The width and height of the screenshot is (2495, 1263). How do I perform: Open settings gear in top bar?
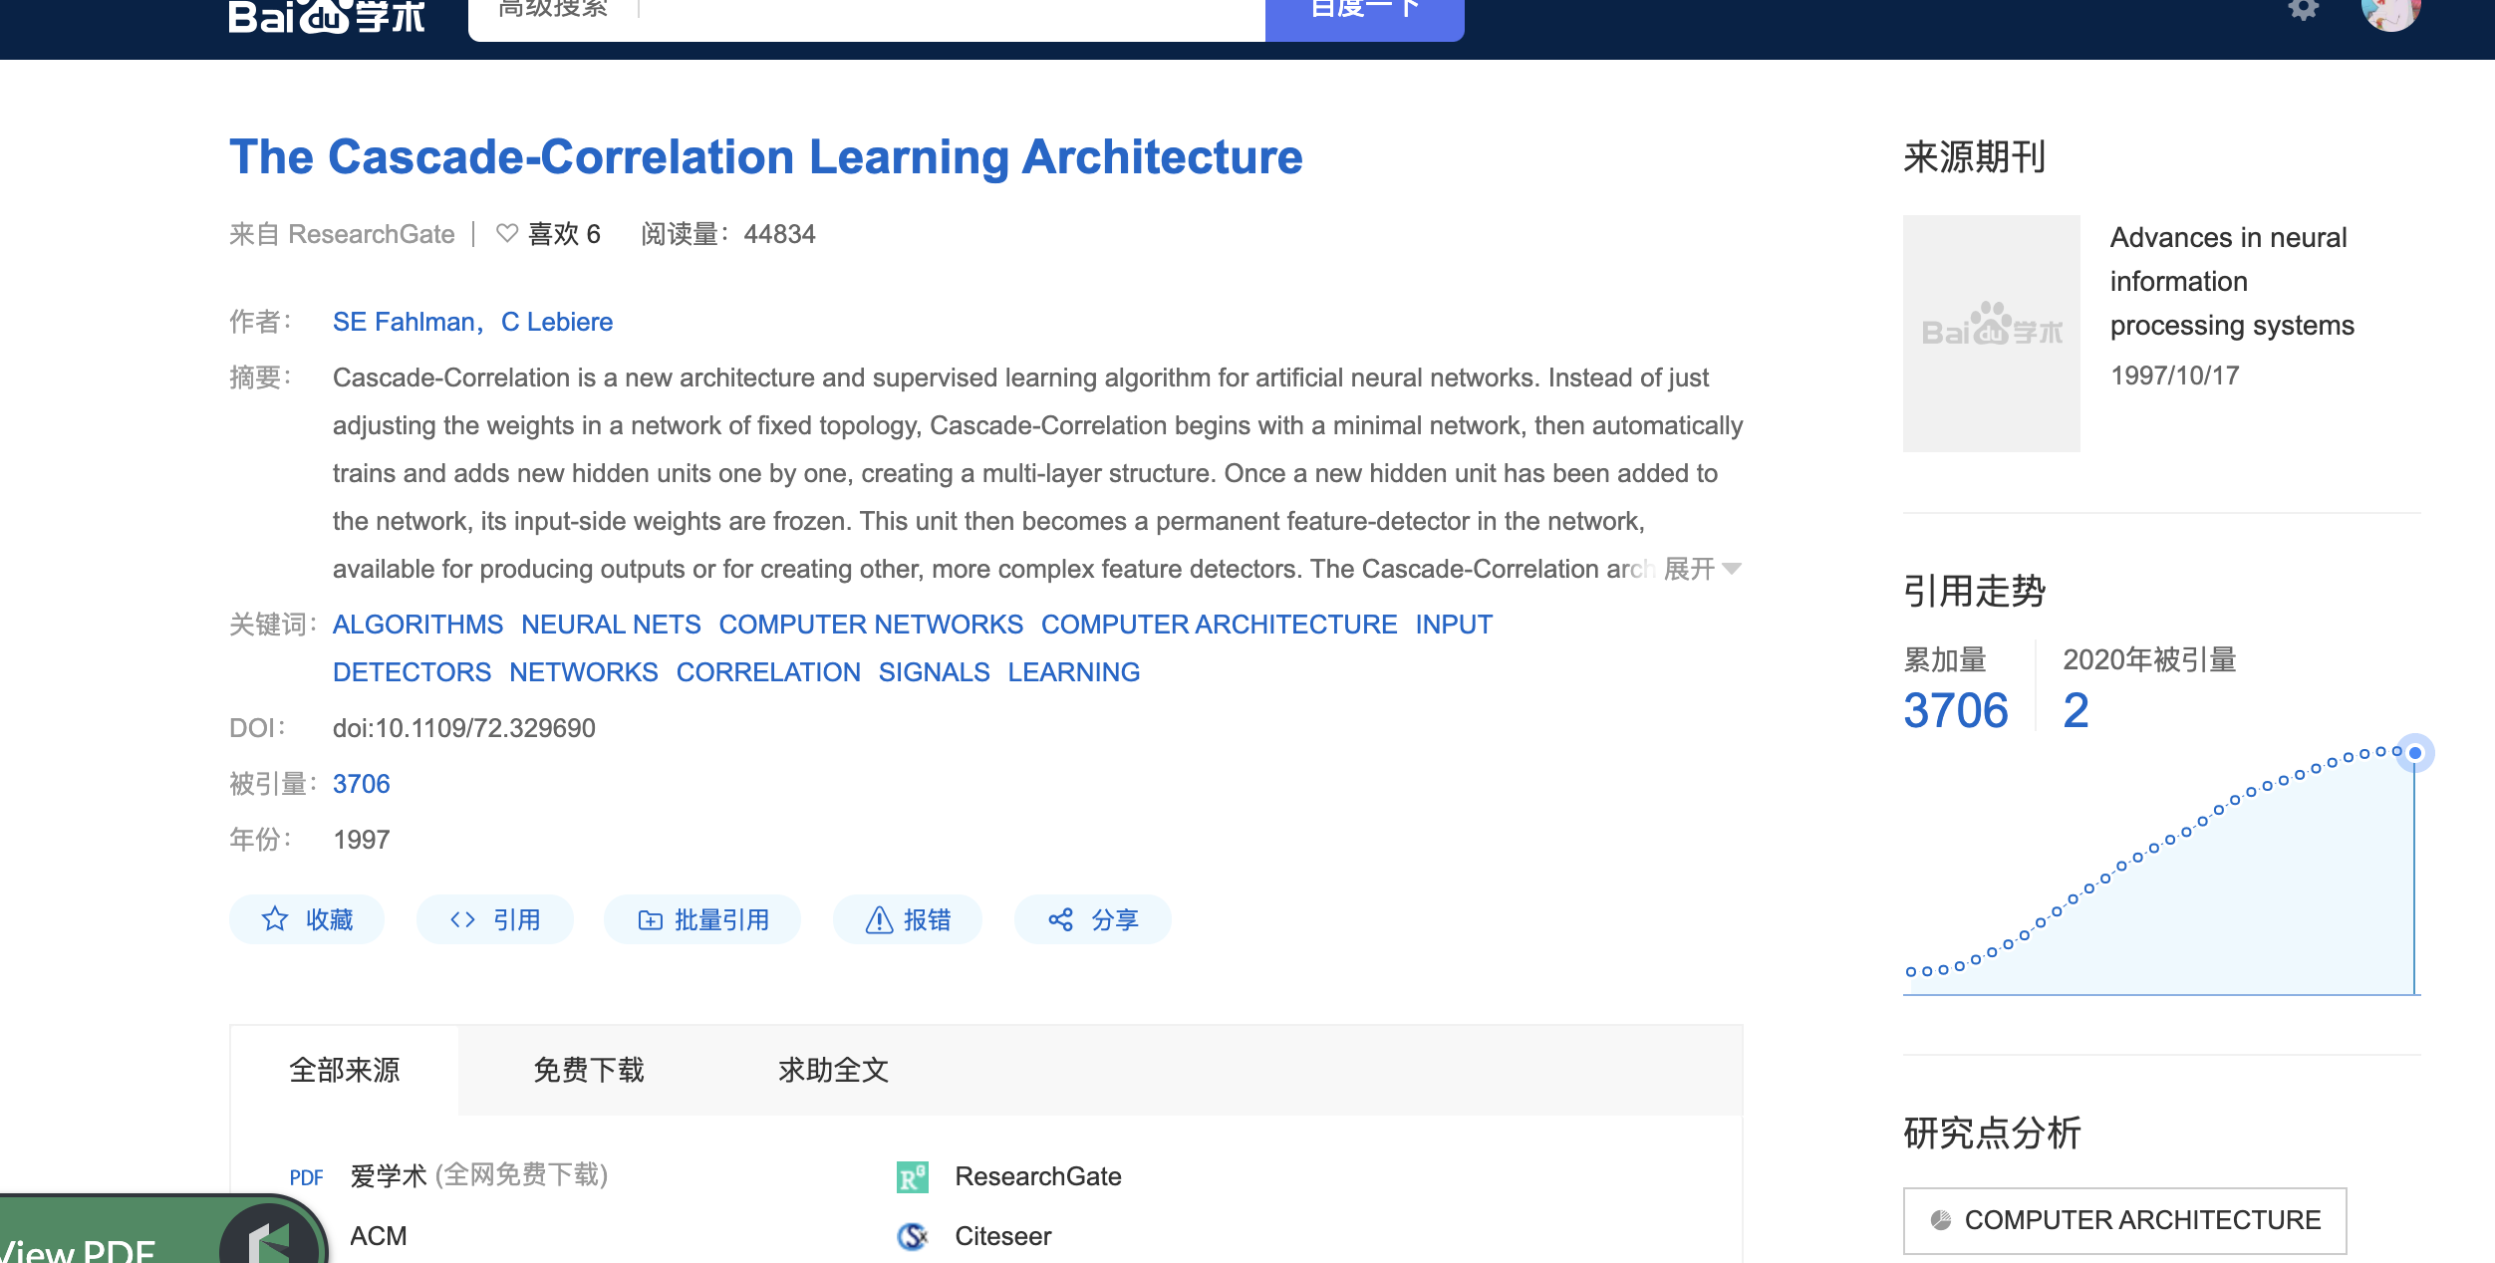[x=2304, y=10]
